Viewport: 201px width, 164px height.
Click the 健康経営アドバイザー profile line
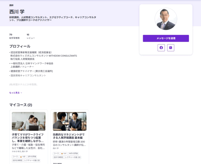coord(31,71)
